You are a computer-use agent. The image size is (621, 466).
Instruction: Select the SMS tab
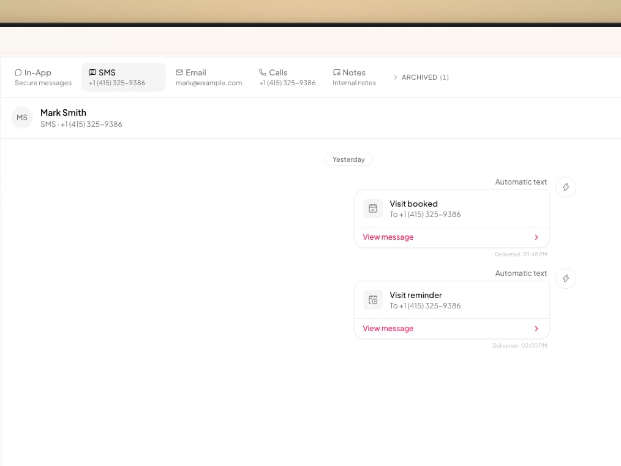click(124, 77)
